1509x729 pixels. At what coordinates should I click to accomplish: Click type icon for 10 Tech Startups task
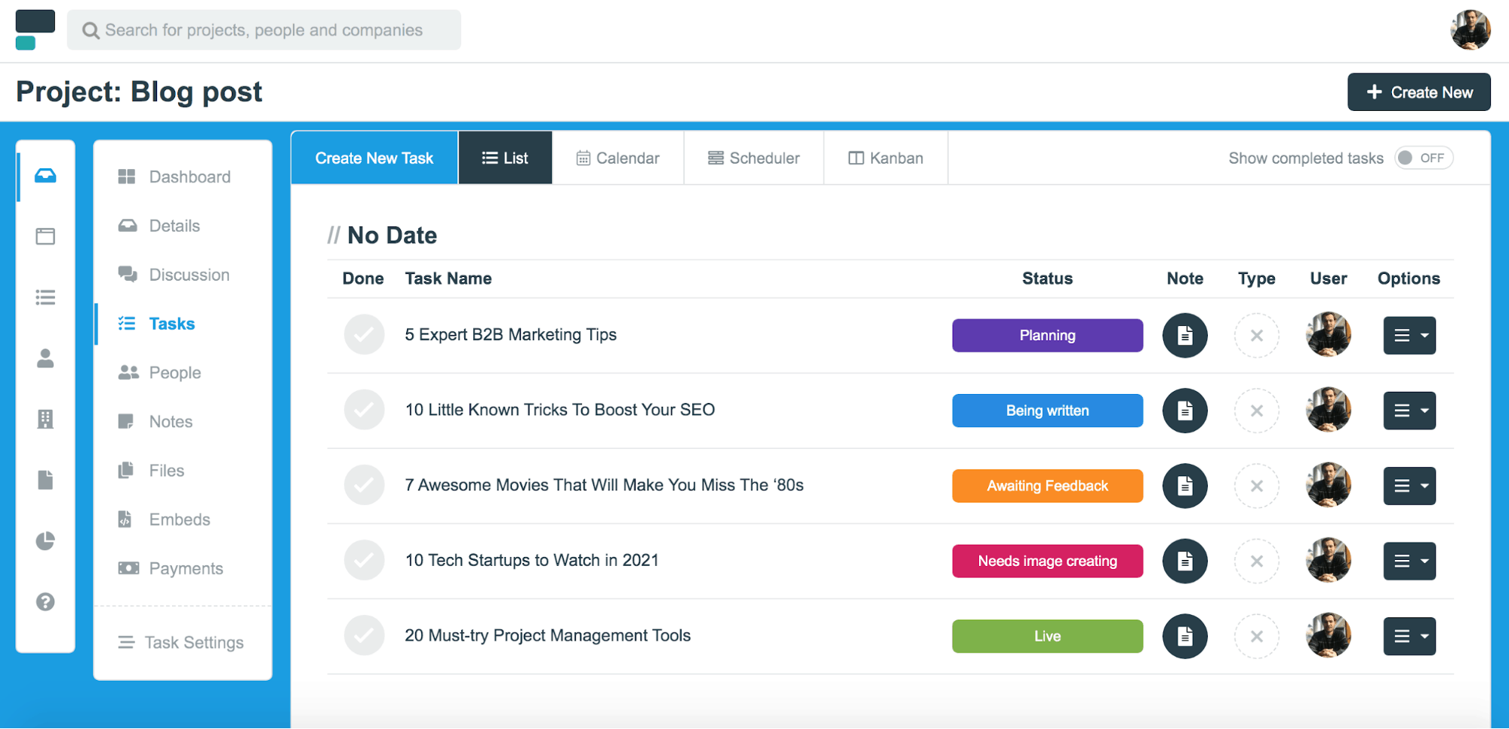tap(1256, 561)
